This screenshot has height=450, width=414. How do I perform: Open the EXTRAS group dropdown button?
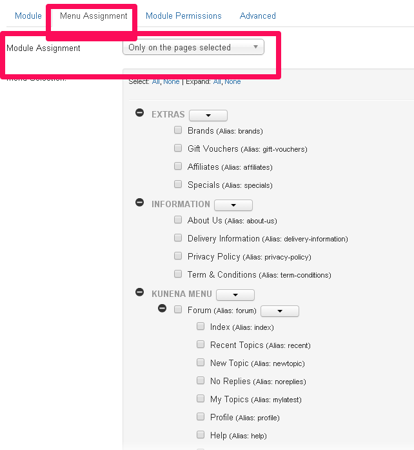click(208, 116)
